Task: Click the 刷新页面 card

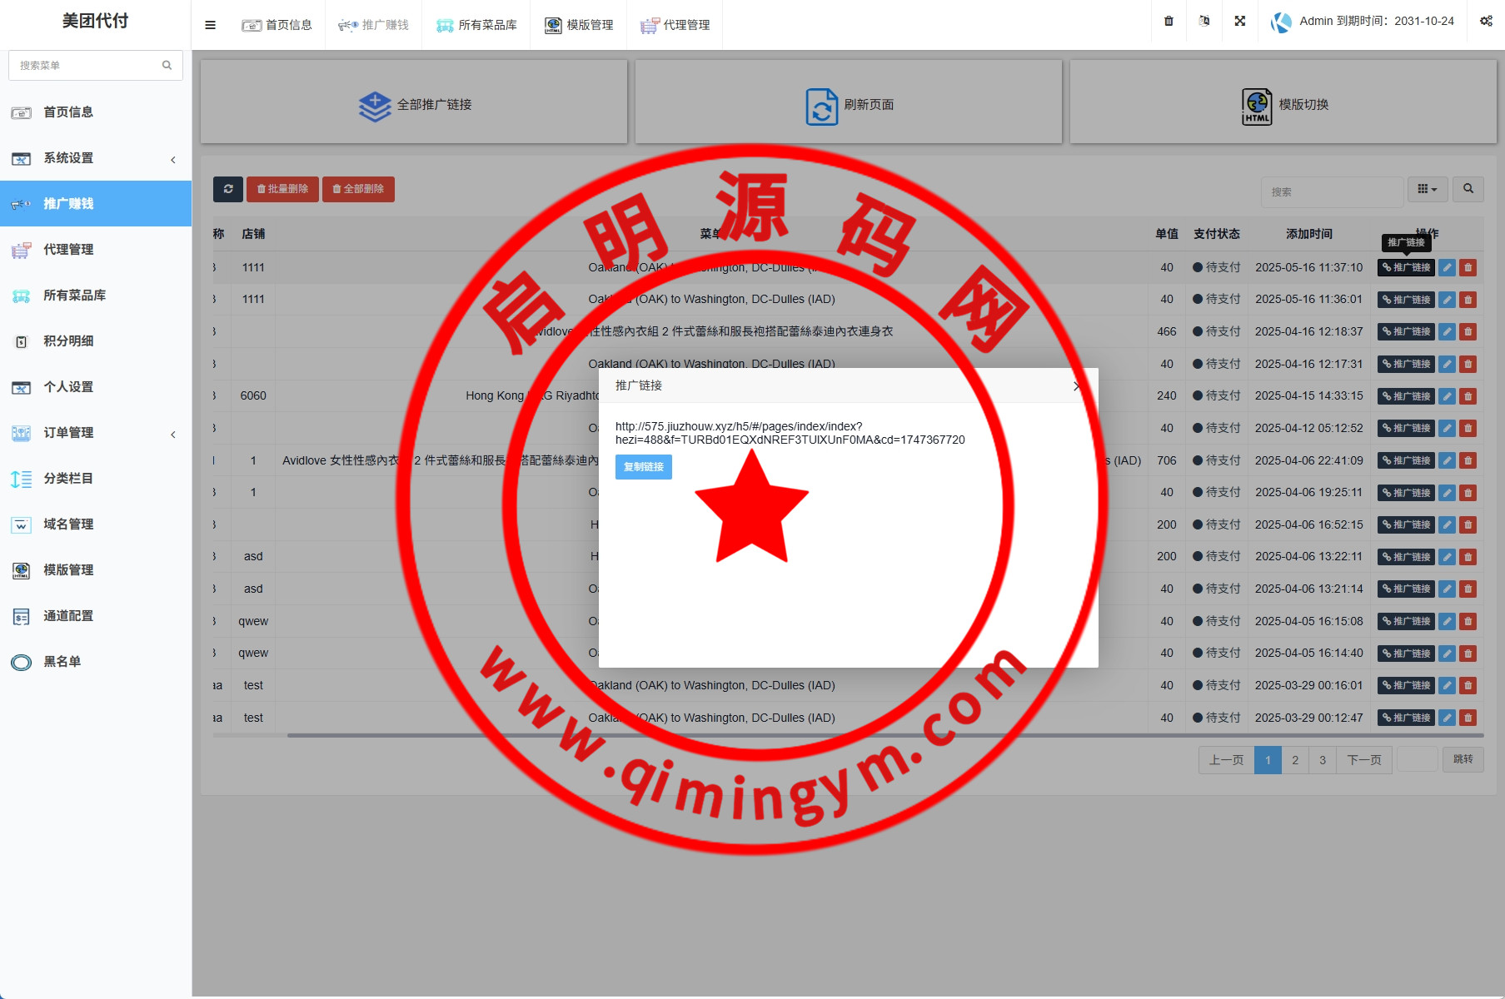Action: (848, 102)
